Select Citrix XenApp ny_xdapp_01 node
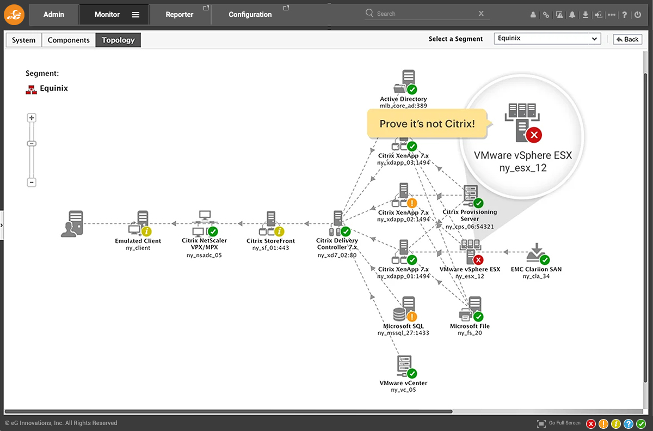 pyautogui.click(x=405, y=252)
